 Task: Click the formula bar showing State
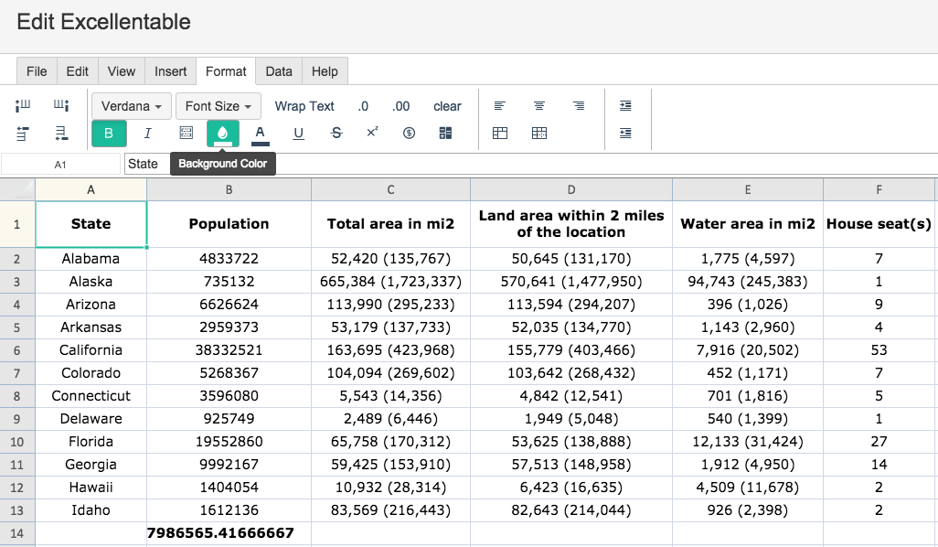tap(530, 164)
